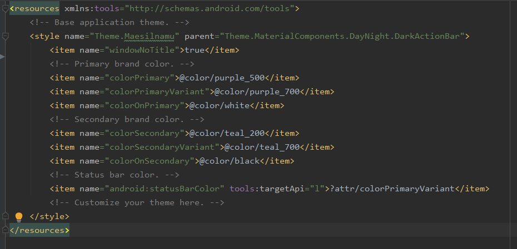Click the 'Customize your theme here' comment
Image resolution: width=517 pixels, height=249 pixels.
pos(137,202)
